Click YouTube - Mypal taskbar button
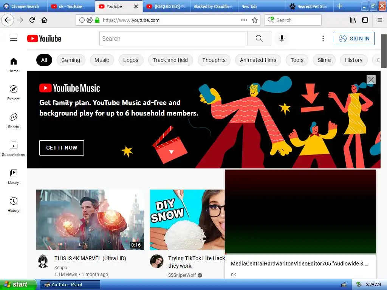 click(x=70, y=285)
